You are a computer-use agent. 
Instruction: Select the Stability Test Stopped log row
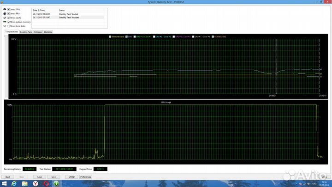(x=68, y=18)
